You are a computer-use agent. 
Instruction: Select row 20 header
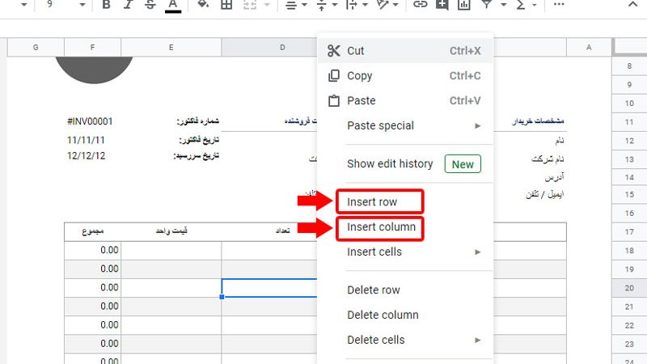pos(629,288)
